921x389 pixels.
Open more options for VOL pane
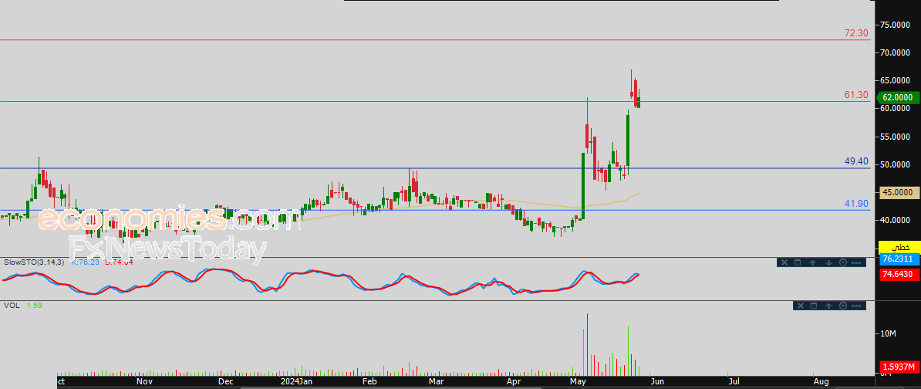coord(856,306)
